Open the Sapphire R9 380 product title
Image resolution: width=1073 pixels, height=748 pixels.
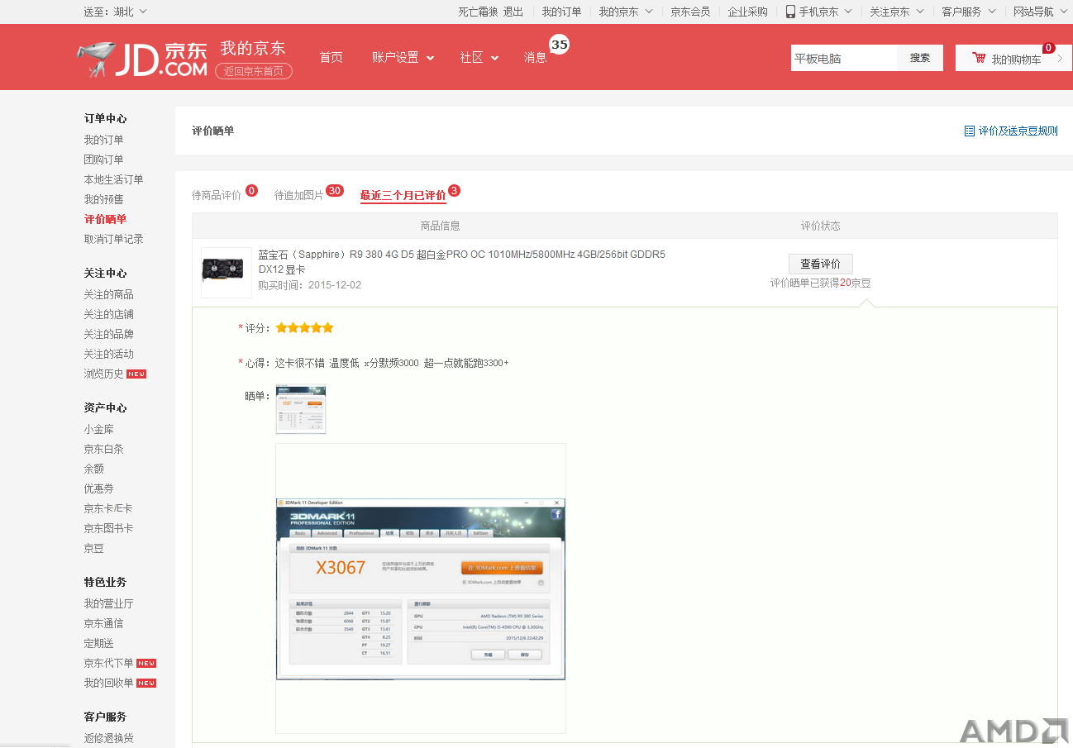461,261
